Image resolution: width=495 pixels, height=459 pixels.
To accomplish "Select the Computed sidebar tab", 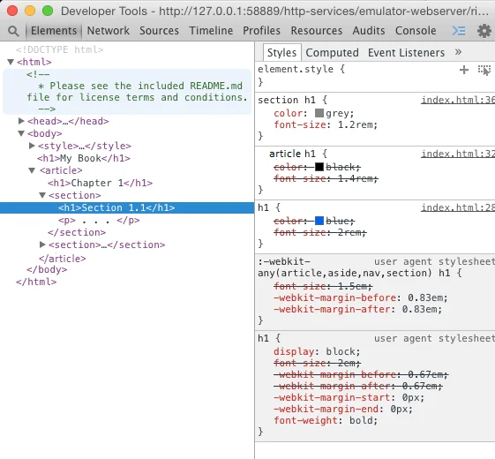I will [x=332, y=52].
